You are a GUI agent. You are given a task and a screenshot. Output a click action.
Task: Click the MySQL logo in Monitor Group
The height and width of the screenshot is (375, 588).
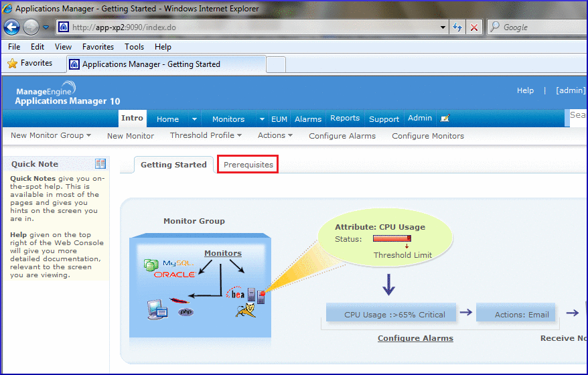[178, 263]
